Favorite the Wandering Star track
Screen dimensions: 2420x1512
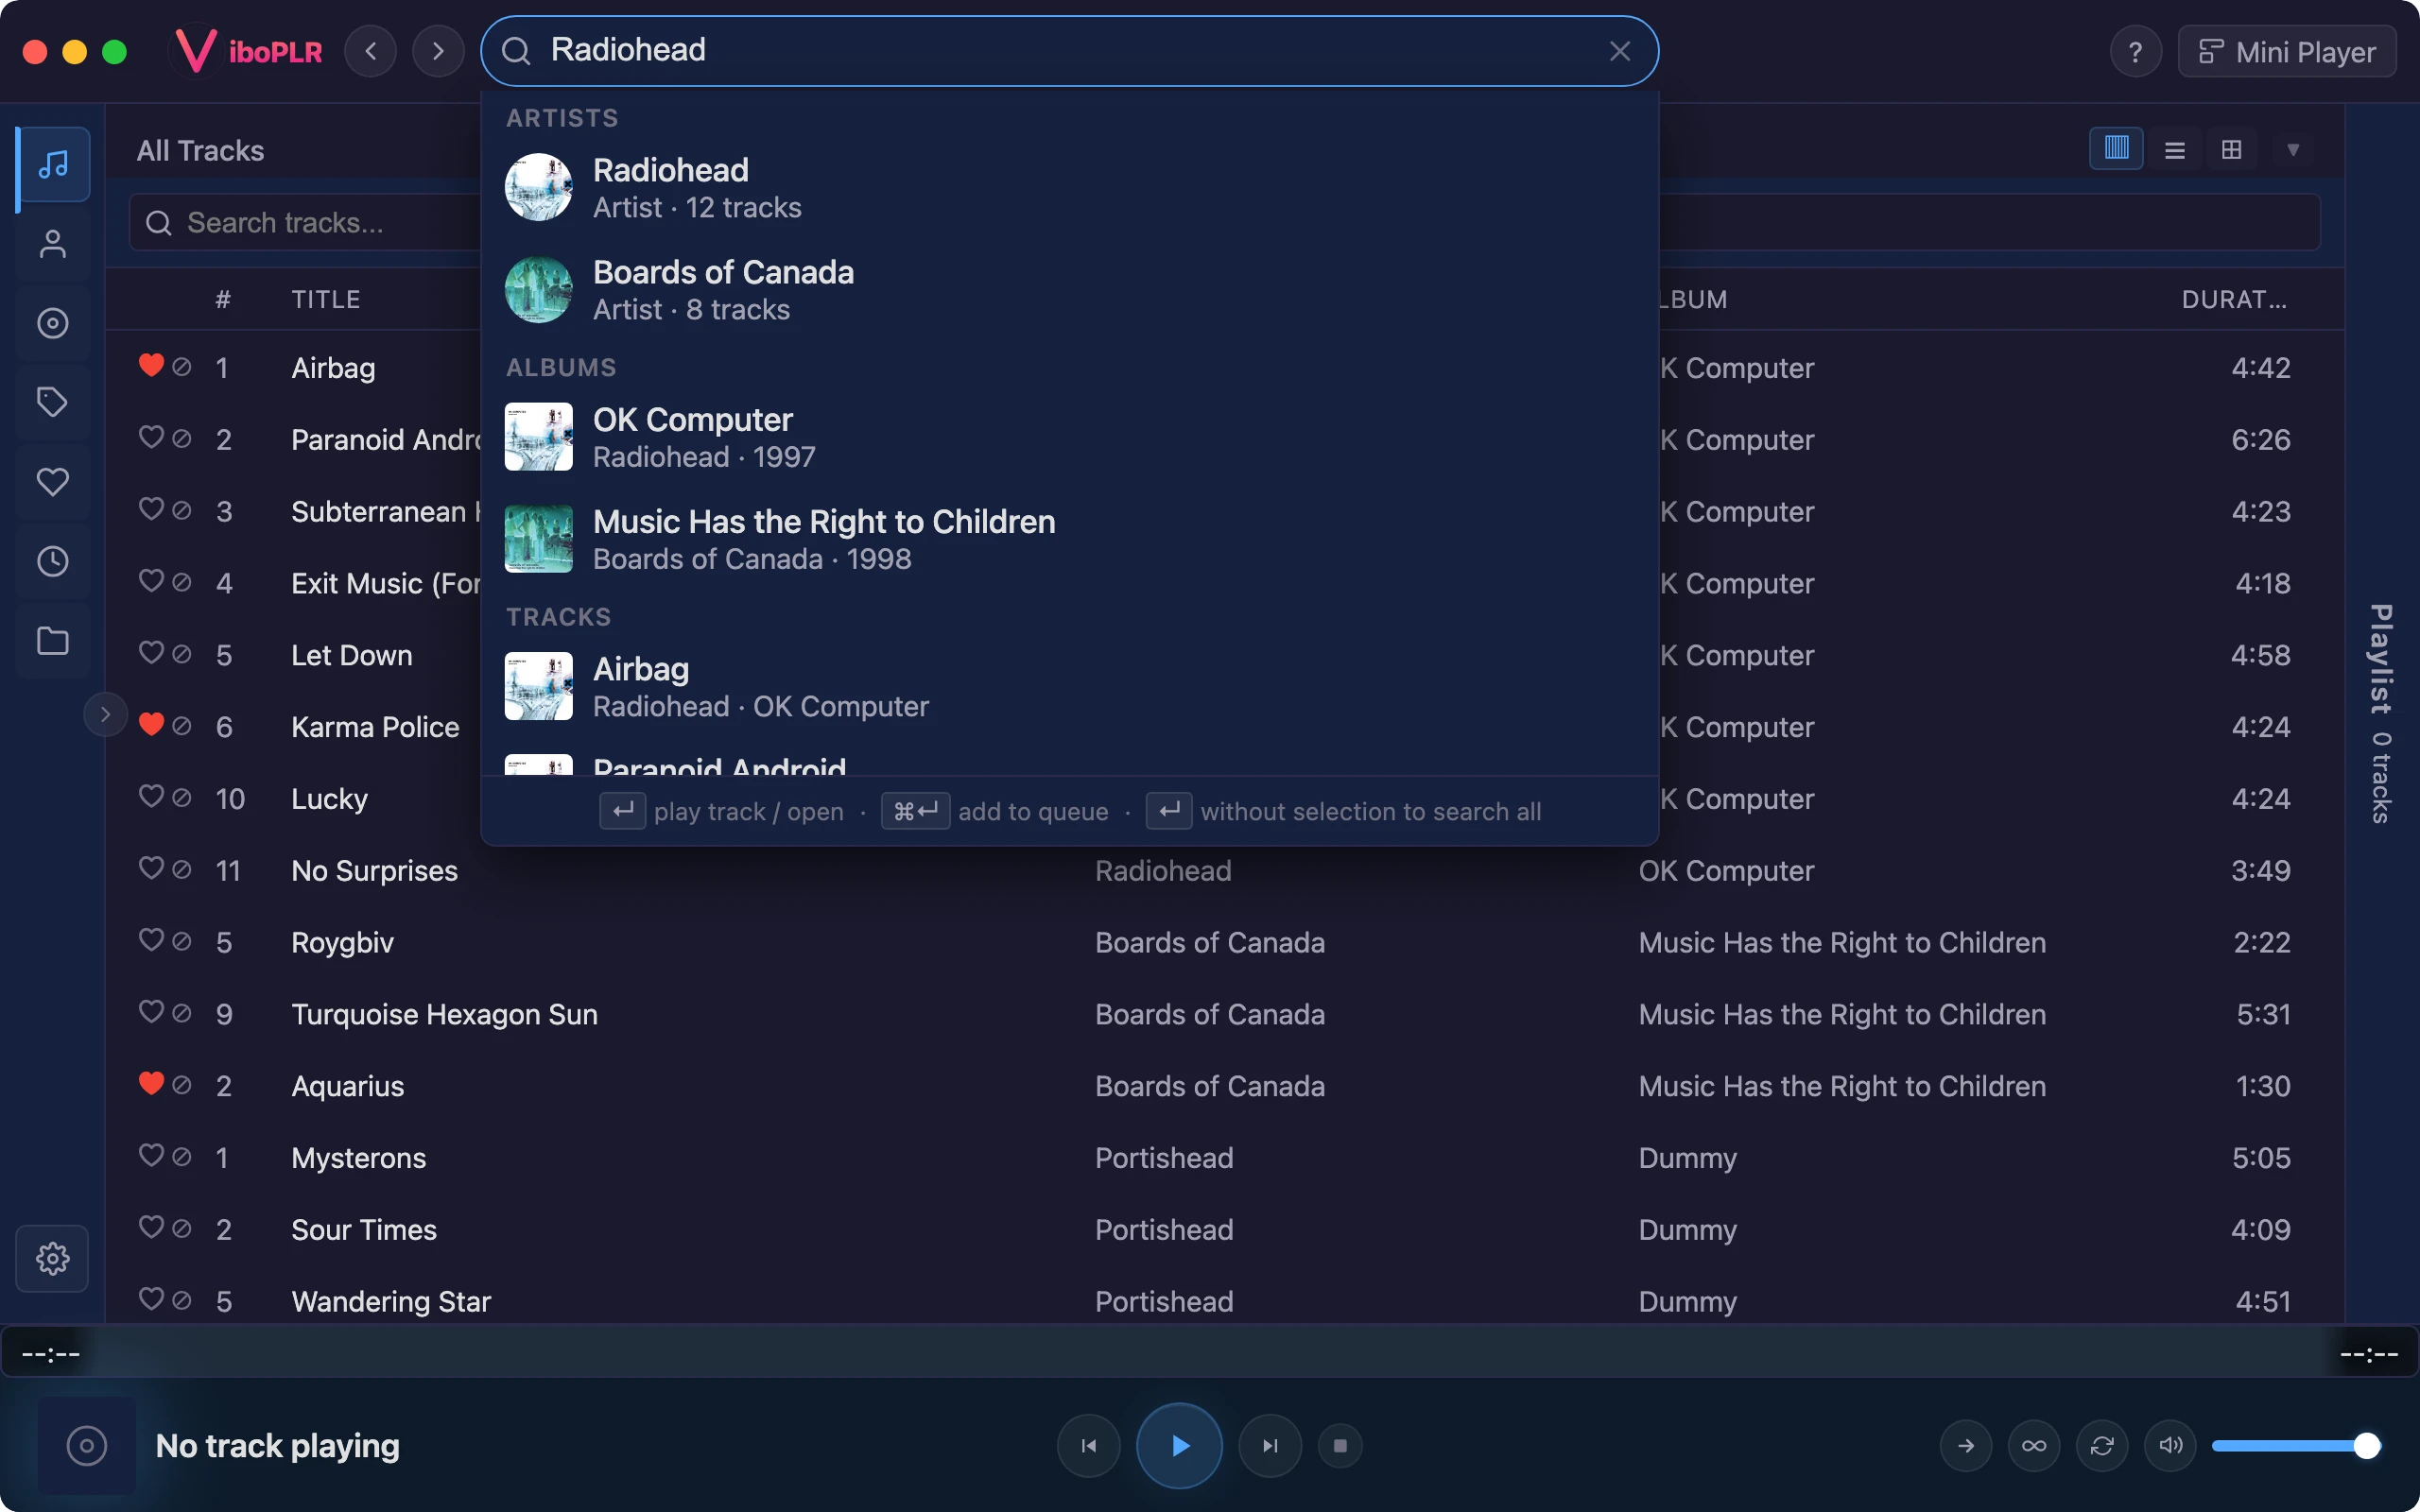pos(151,1300)
